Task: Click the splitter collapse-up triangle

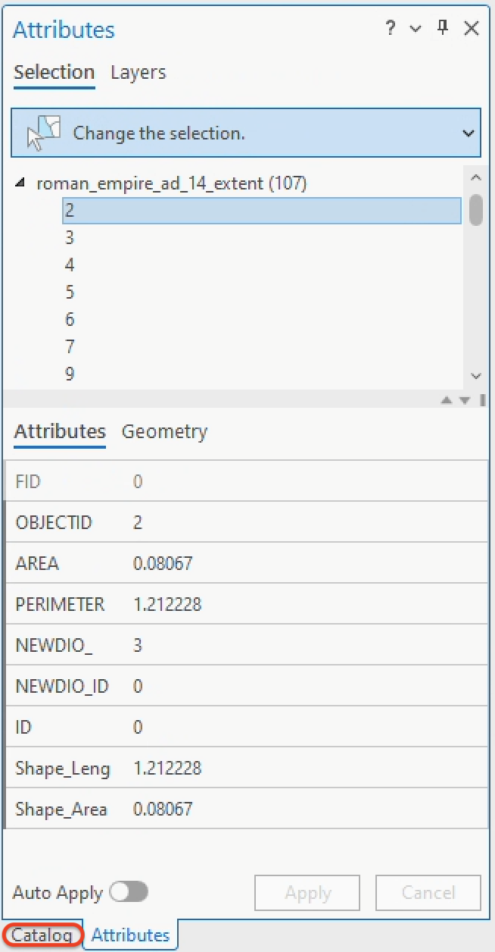Action: point(447,399)
